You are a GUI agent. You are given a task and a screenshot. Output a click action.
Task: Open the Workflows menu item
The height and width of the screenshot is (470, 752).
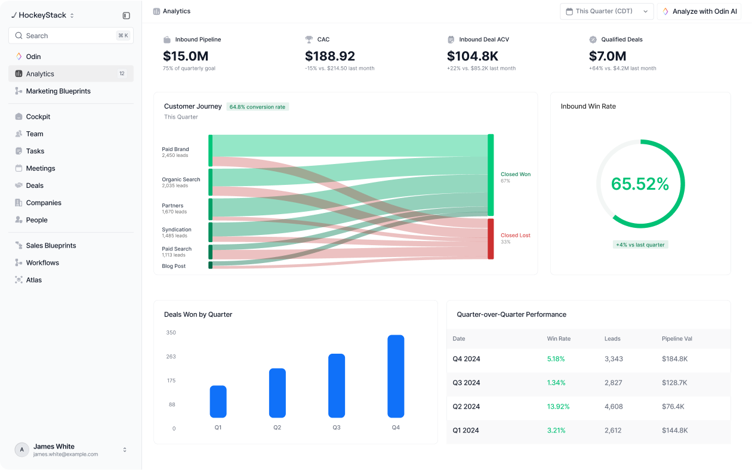click(71, 262)
